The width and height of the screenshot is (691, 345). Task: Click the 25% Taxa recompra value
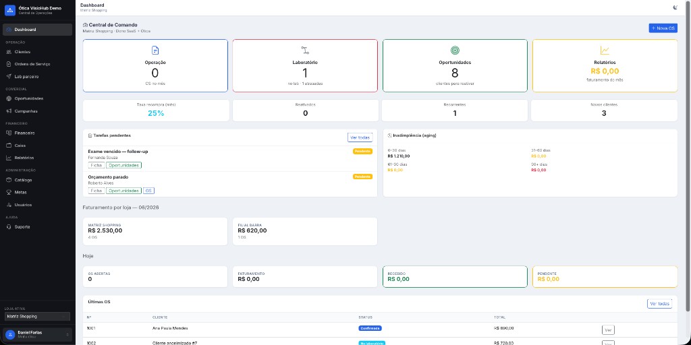(156, 113)
